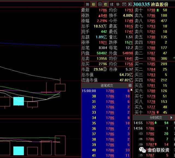
Task: Open the 逐笔成交 tick trades tab header
Action: tap(107, 86)
